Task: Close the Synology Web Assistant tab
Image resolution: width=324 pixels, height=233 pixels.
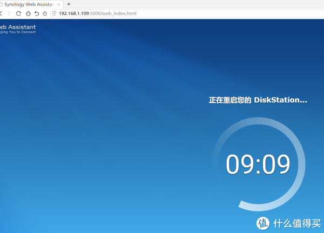Action: [x=59, y=4]
